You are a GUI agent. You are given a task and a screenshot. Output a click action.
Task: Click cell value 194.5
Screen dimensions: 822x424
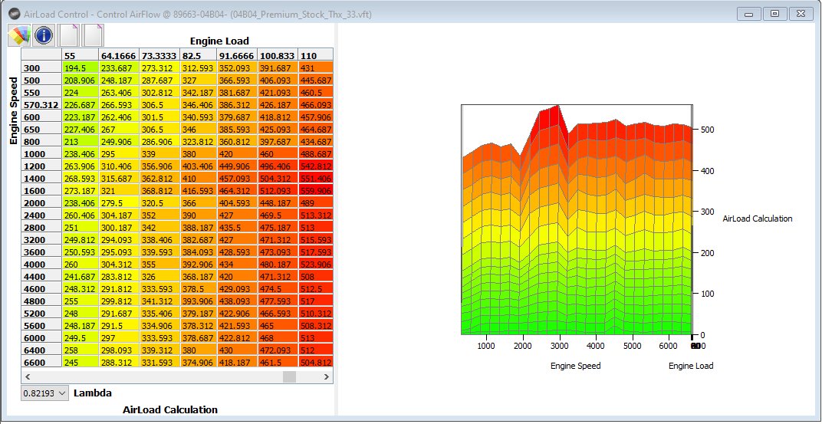81,68
